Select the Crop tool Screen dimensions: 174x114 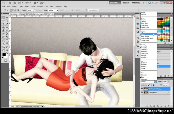(3, 24)
